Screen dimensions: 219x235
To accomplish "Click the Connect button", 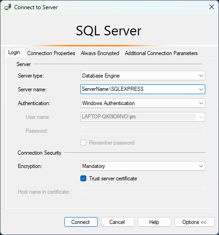I will (x=81, y=222).
